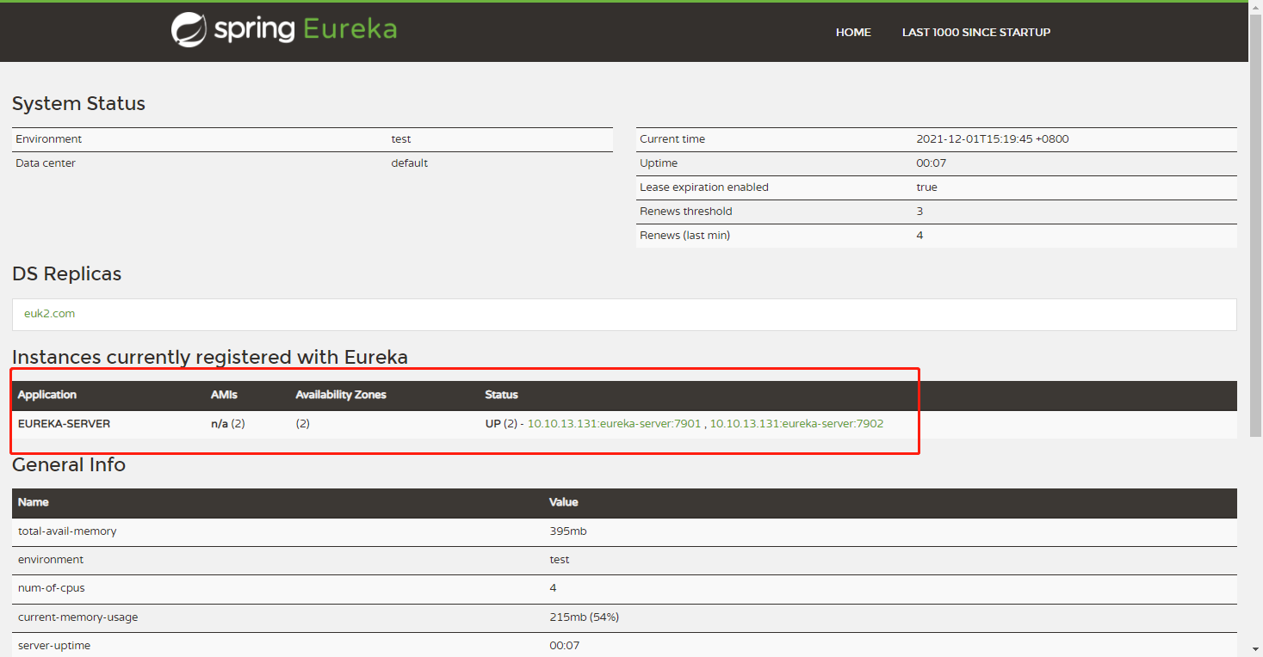Click the Value column header in General Info
Screen dimensions: 1263x657
click(564, 502)
